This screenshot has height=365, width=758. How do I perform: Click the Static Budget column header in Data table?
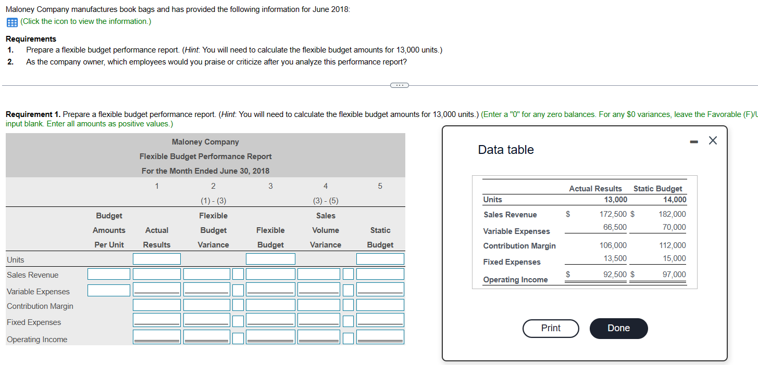coord(657,189)
